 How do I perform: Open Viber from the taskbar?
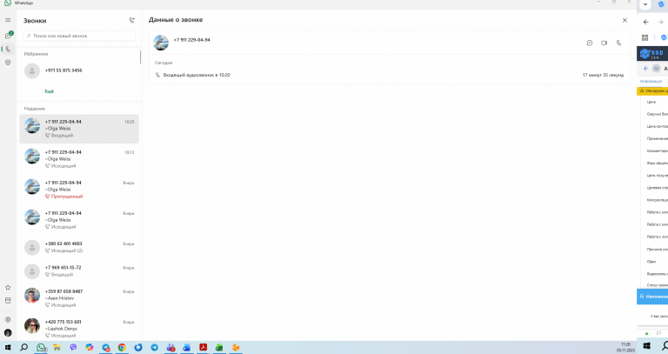[x=73, y=348]
